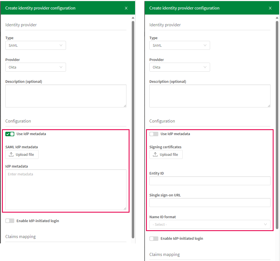Image resolution: width=280 pixels, height=261 pixels.
Task: Click Upload file for SAML IdP metadata
Action: (22, 154)
